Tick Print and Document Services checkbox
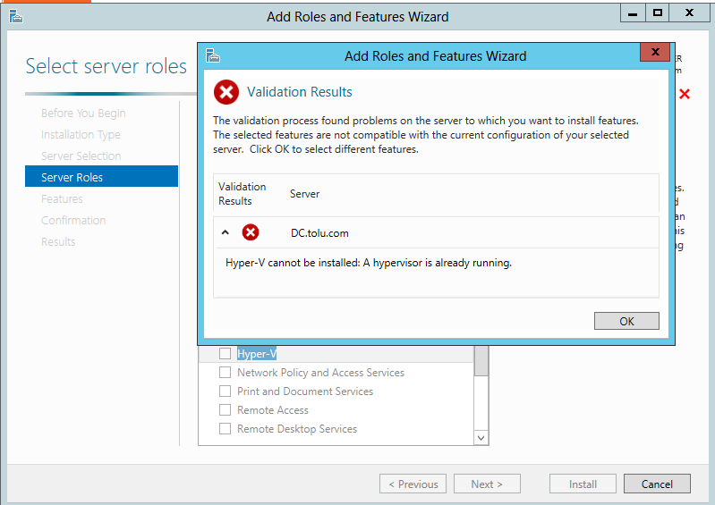Image resolution: width=715 pixels, height=505 pixels. 225,391
